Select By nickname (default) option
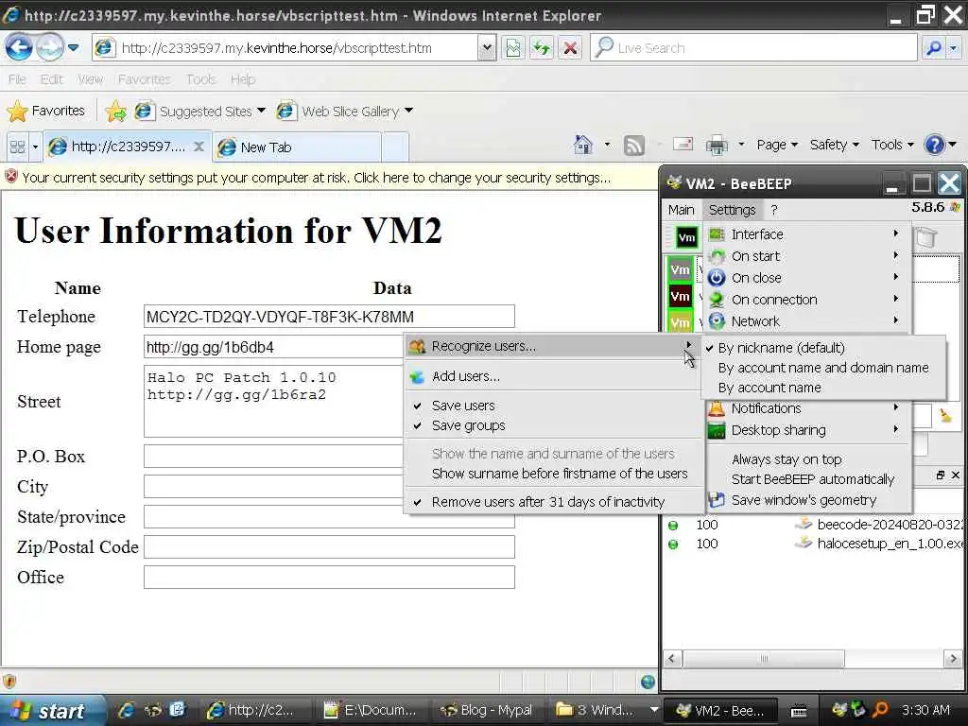Image resolution: width=968 pixels, height=726 pixels. pos(823,348)
